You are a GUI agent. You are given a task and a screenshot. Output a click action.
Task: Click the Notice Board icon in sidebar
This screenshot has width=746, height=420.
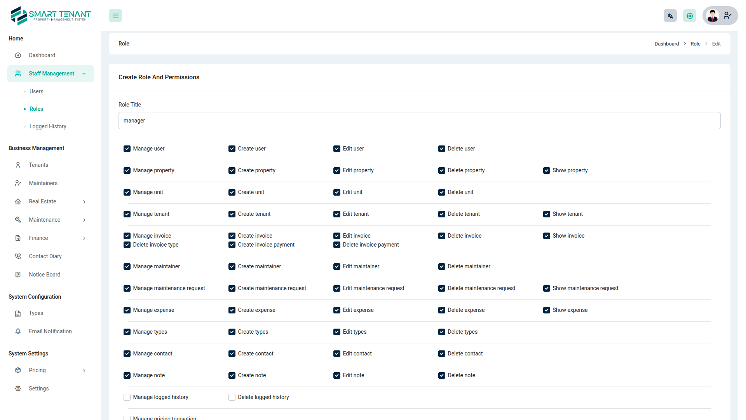[18, 275]
